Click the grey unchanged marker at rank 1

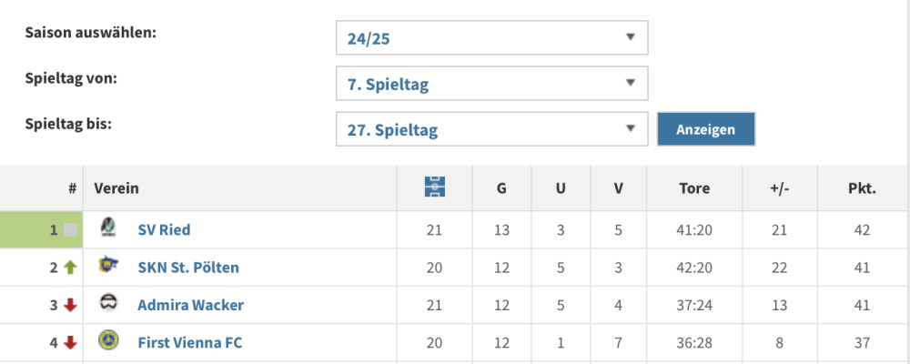(x=70, y=230)
